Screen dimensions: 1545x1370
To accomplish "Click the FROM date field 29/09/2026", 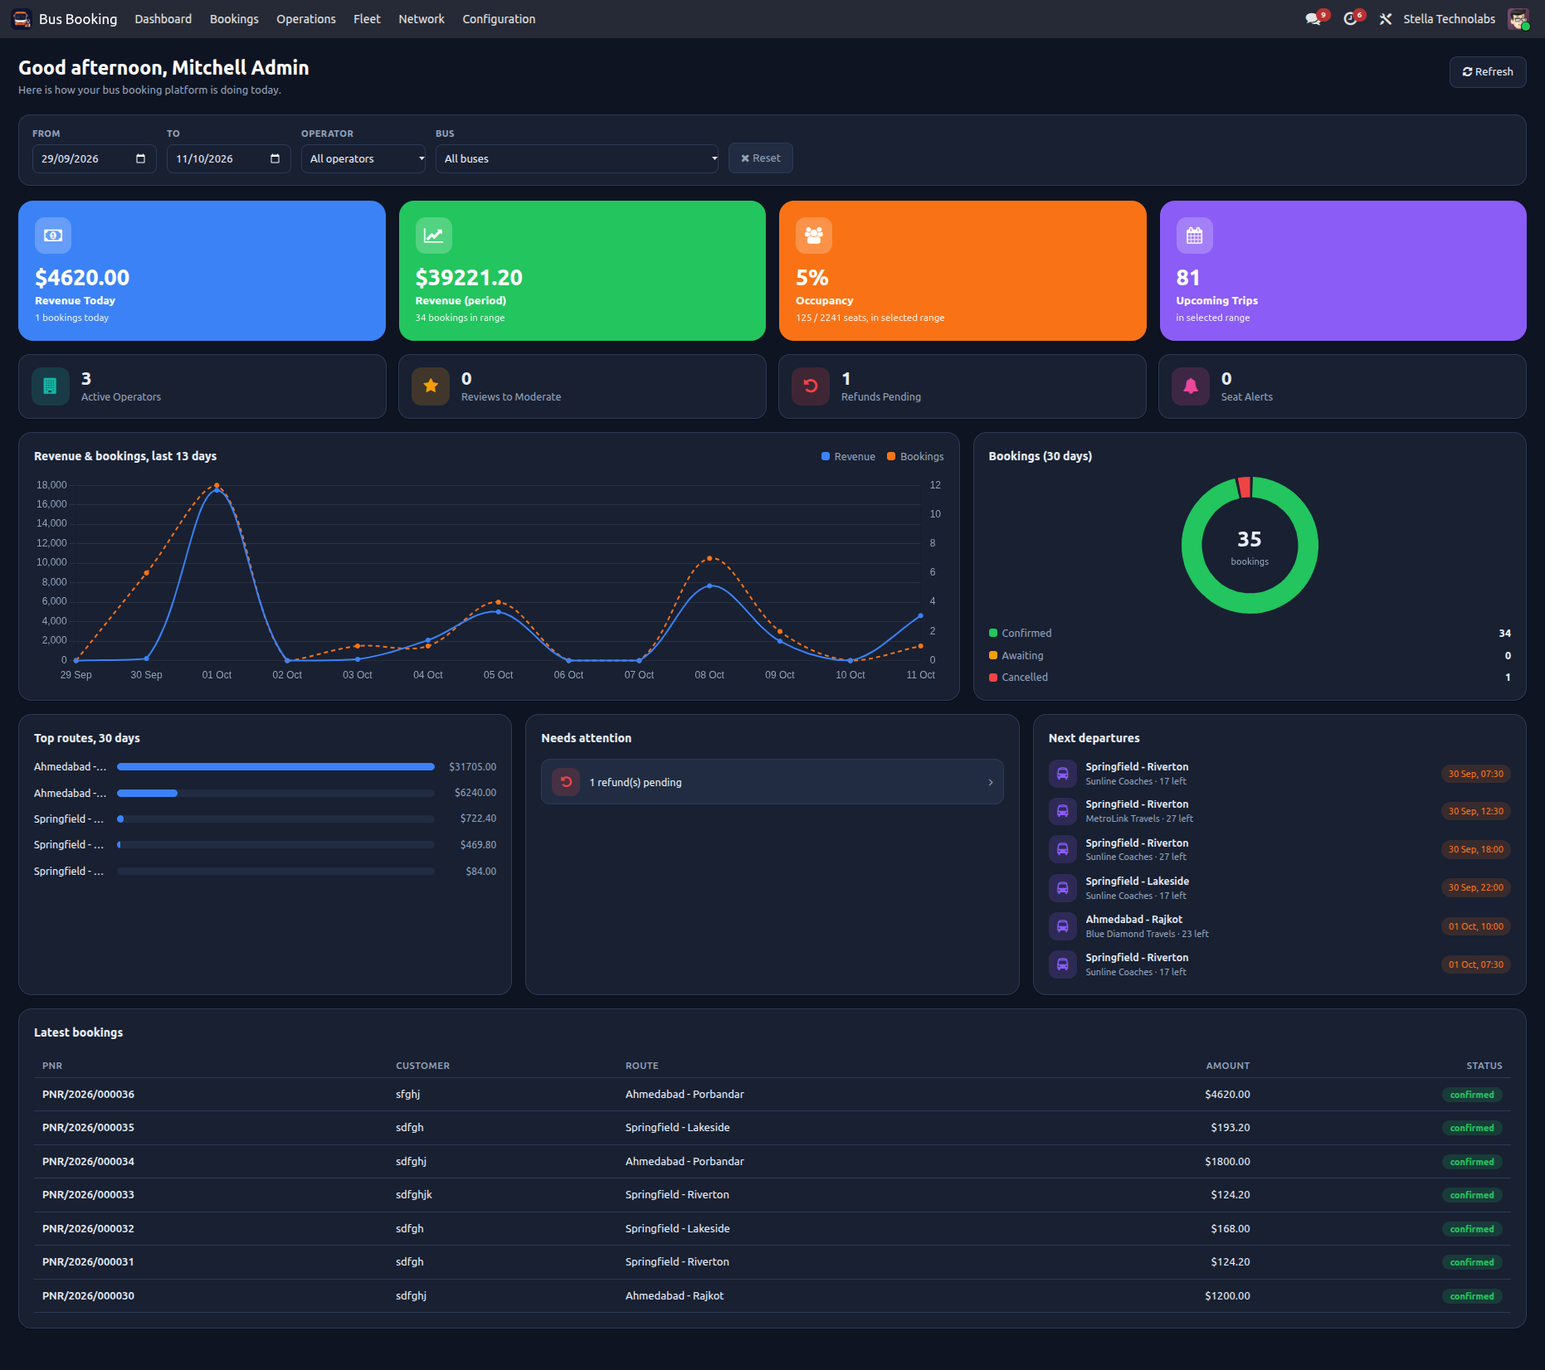I will point(95,158).
